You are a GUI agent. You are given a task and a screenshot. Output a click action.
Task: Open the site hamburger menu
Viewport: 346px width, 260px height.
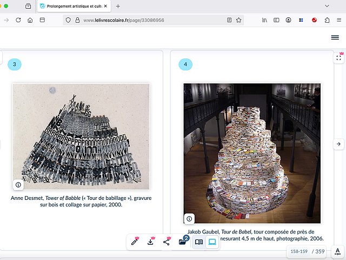point(335,37)
